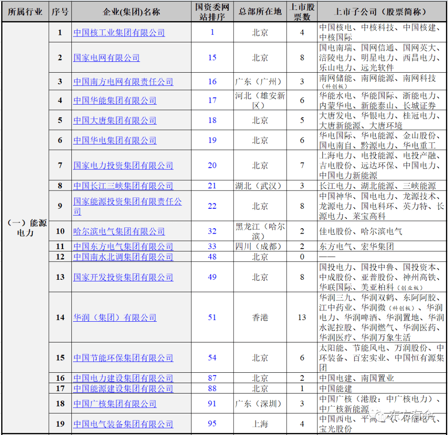Select the 广东（广州）headquarters cell

(260, 81)
